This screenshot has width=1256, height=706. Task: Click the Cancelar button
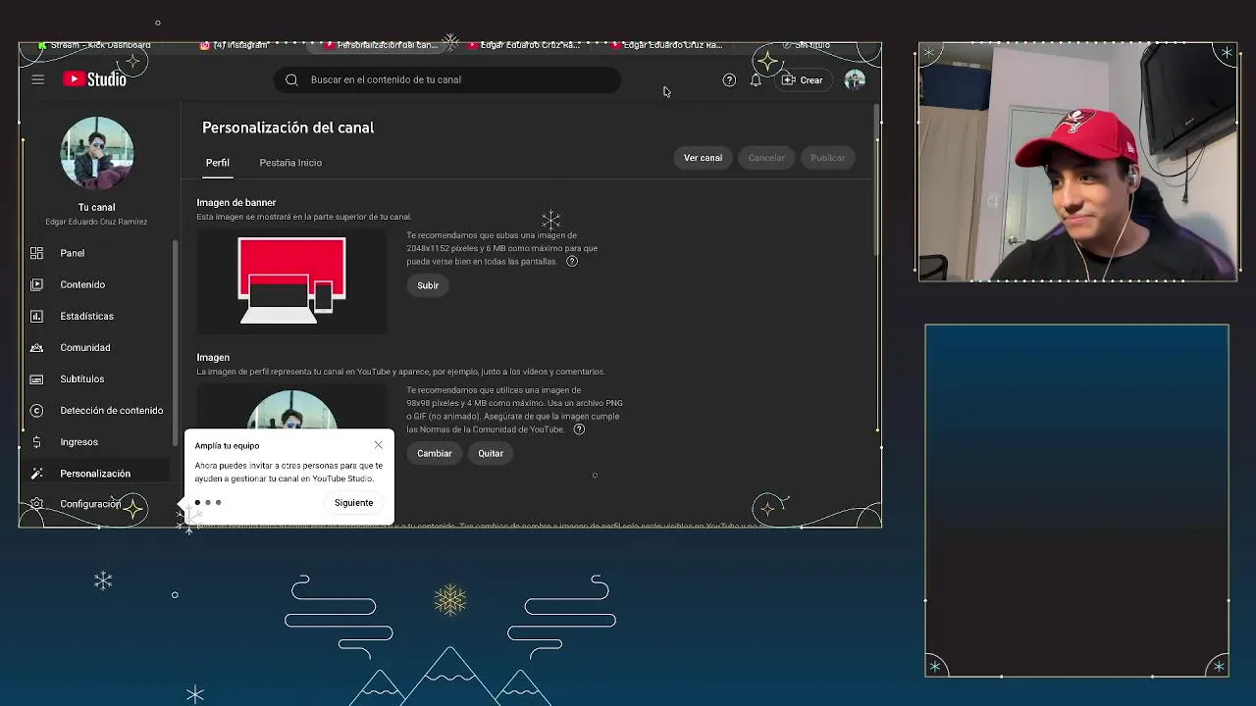coord(766,158)
